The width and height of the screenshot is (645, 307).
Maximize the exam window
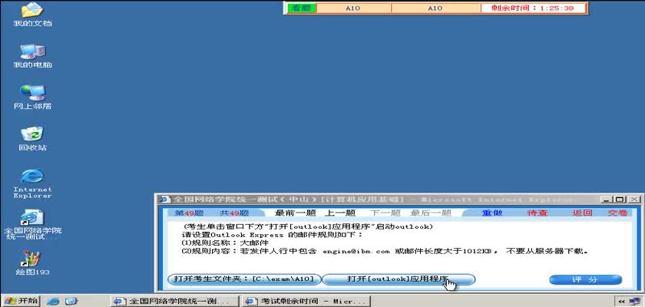tap(619, 200)
